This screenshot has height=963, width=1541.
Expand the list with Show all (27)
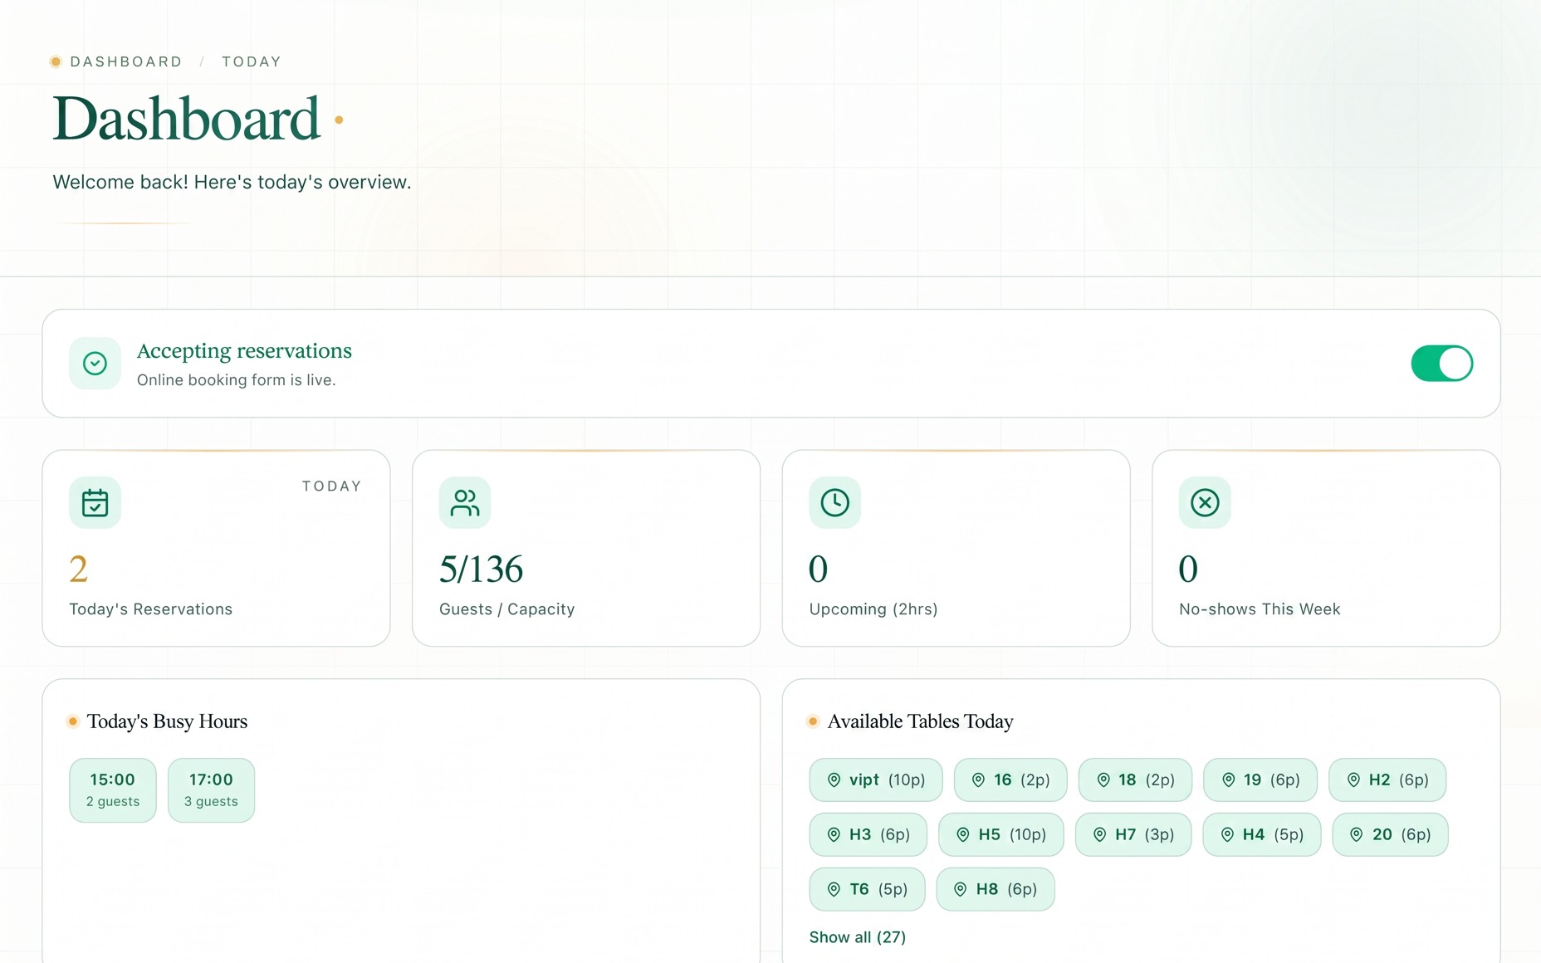point(857,937)
